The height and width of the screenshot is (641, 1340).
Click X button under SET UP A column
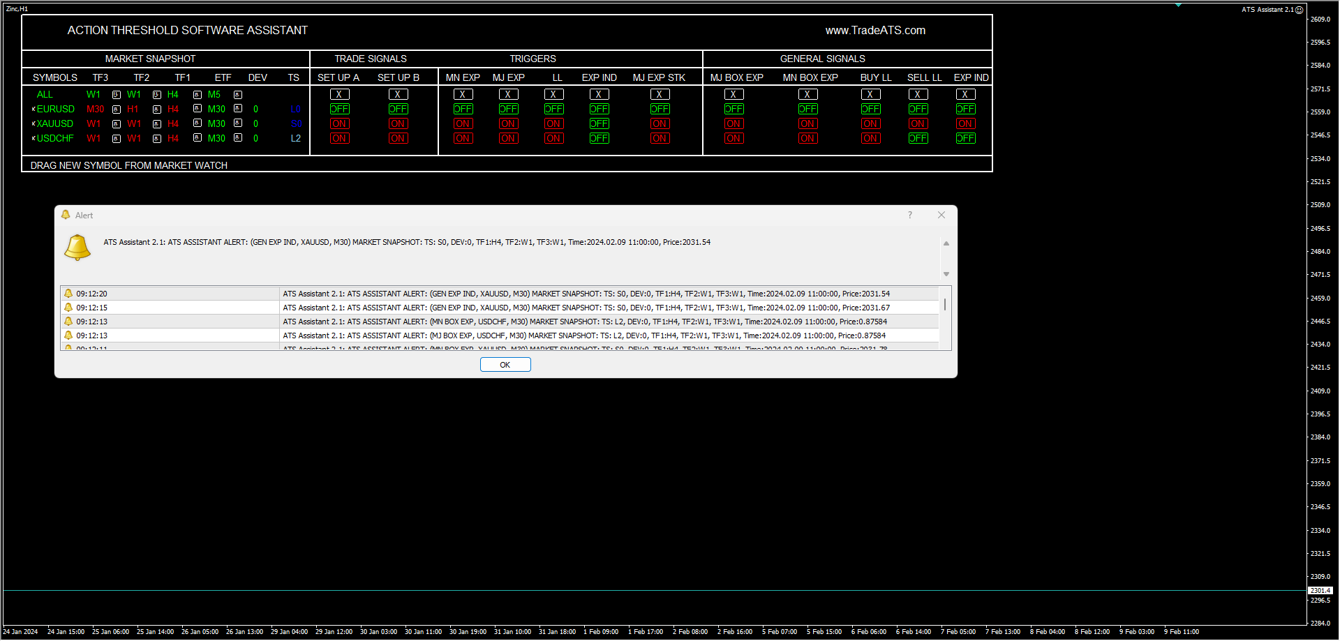pyautogui.click(x=339, y=95)
